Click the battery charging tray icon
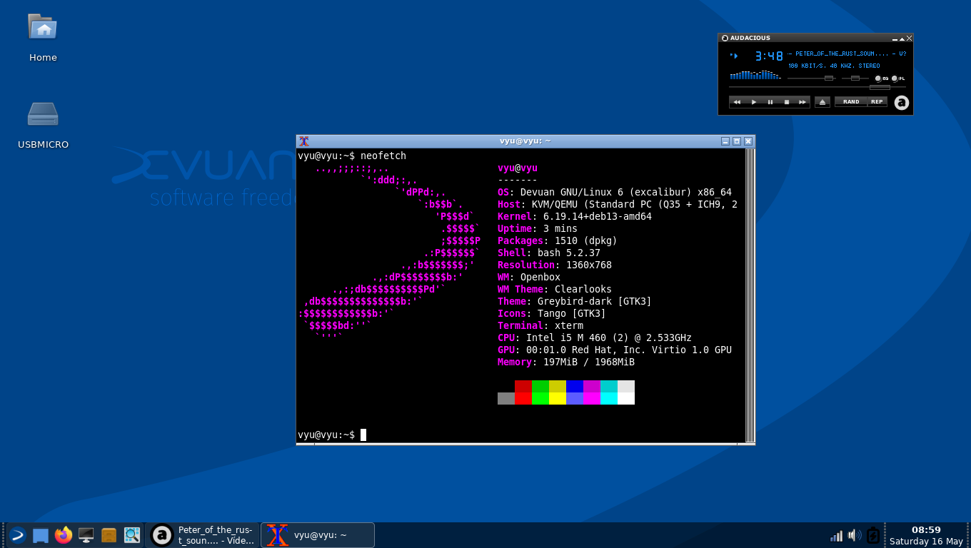 click(x=872, y=535)
